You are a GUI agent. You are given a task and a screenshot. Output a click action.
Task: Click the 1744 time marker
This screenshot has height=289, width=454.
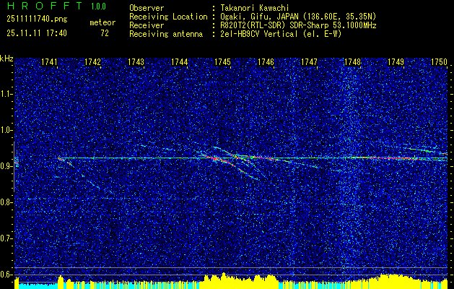(x=179, y=62)
